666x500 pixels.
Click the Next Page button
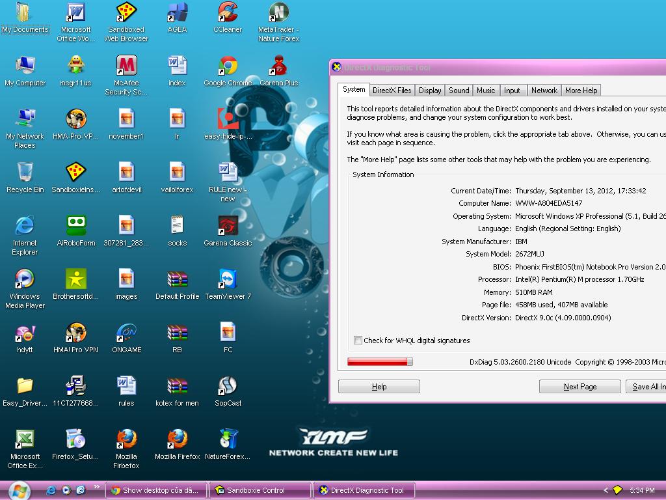[579, 387]
